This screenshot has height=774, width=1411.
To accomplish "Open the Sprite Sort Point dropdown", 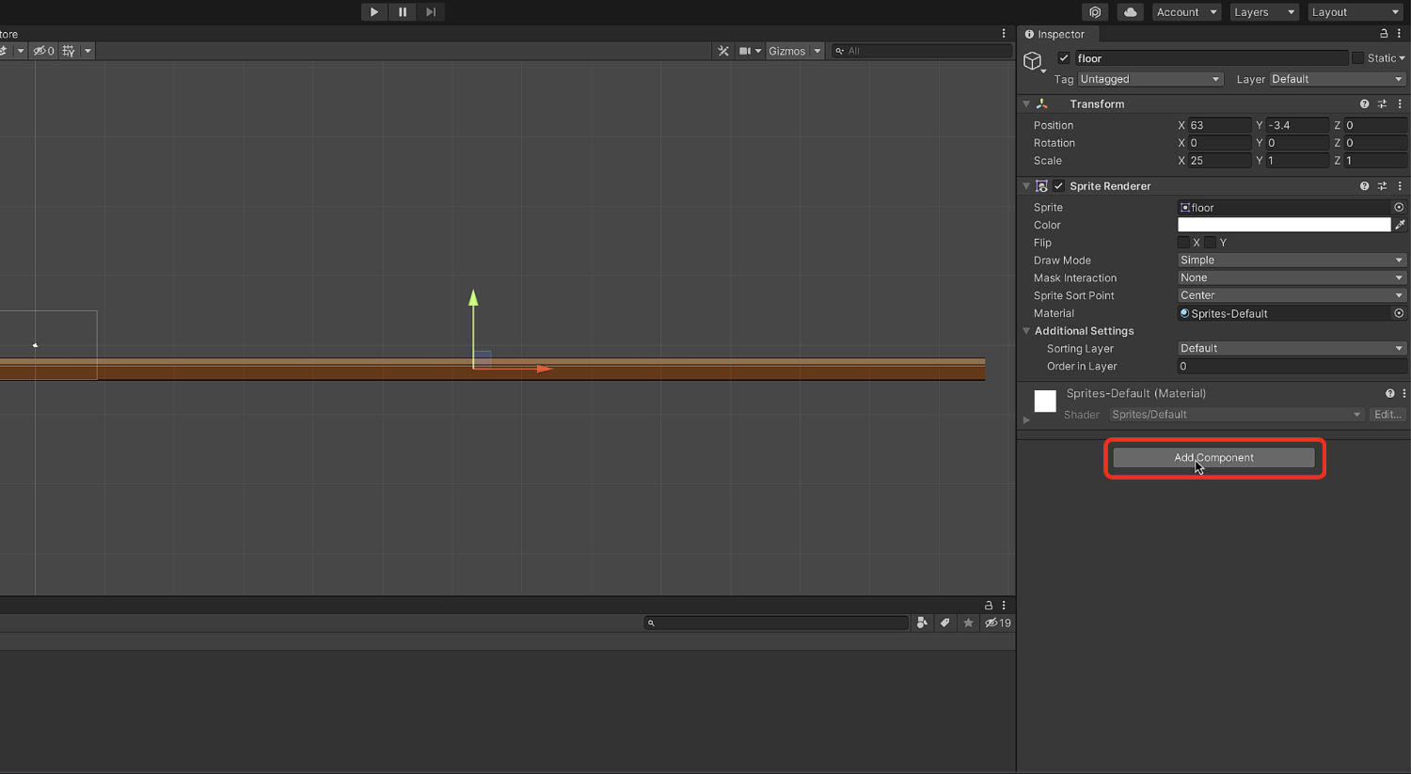I will pyautogui.click(x=1292, y=295).
